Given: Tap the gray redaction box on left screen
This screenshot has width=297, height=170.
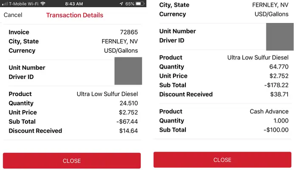Looking at the screenshot, I should pos(128,71).
